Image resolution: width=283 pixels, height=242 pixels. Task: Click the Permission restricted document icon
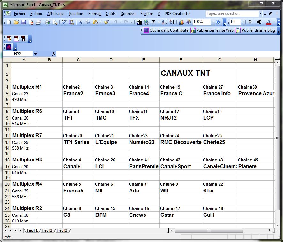(31, 22)
